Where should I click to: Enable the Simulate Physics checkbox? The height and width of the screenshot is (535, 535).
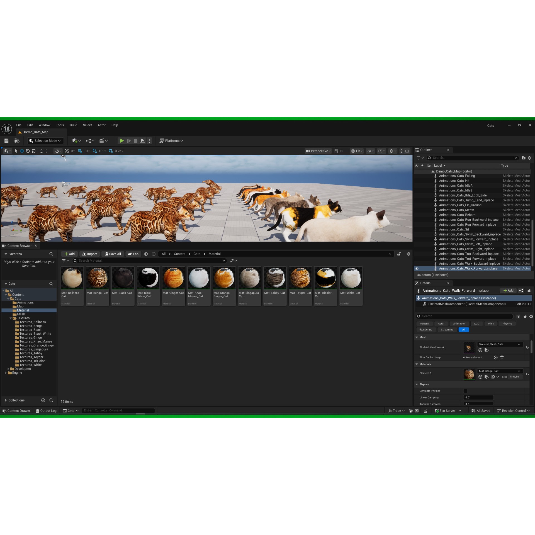(465, 391)
